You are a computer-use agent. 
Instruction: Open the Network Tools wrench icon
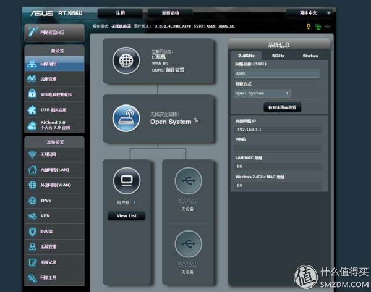[32, 278]
